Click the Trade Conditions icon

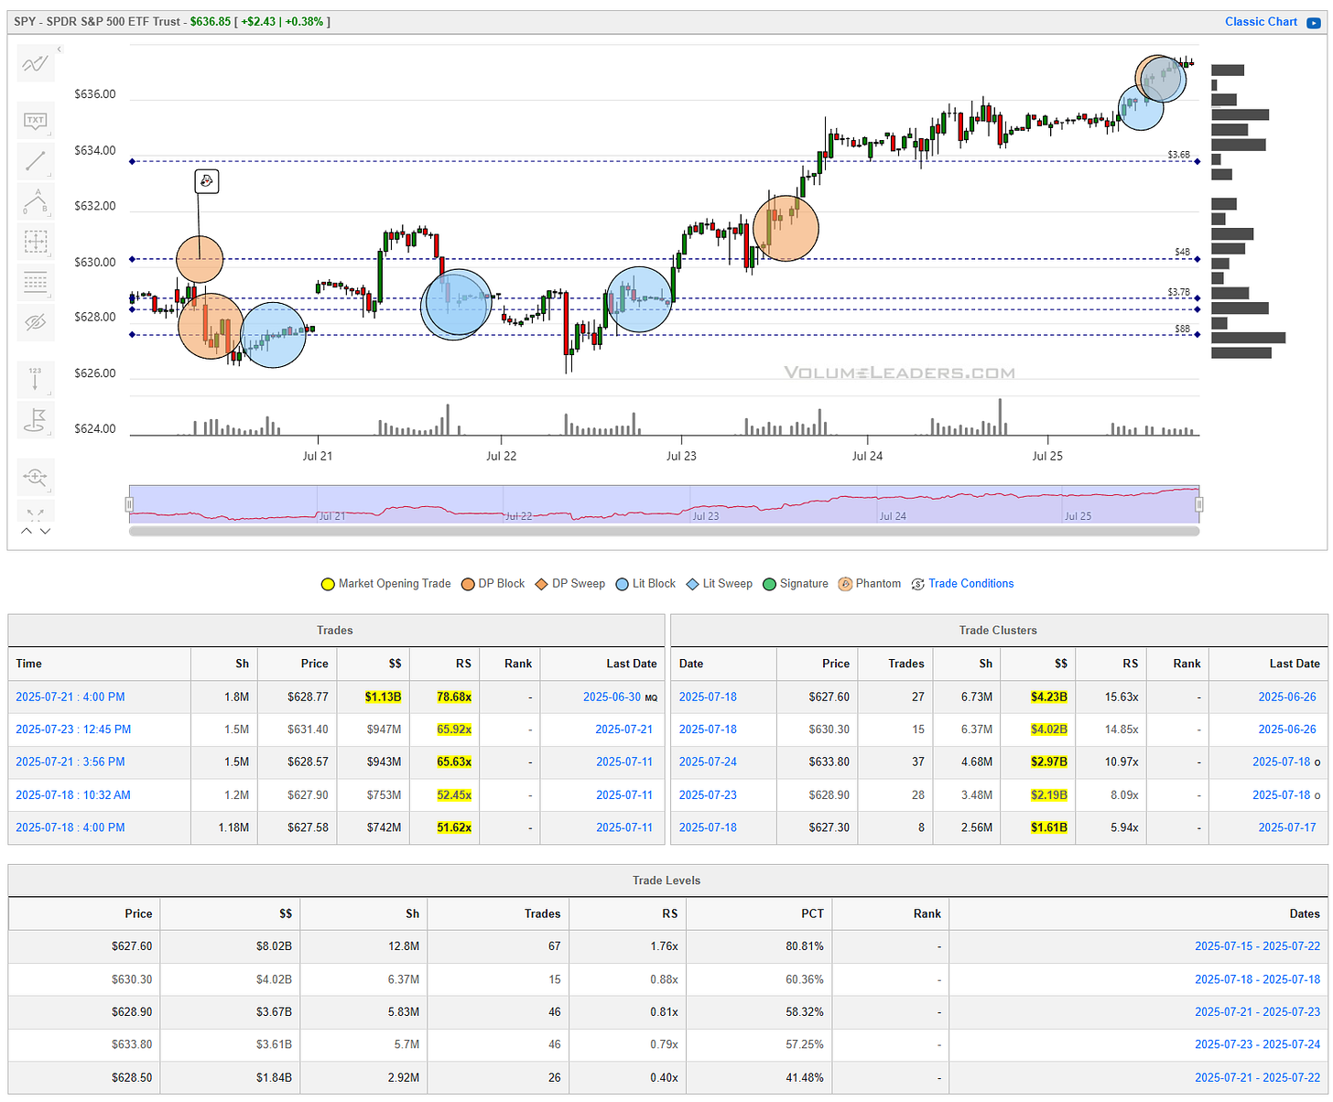917,584
